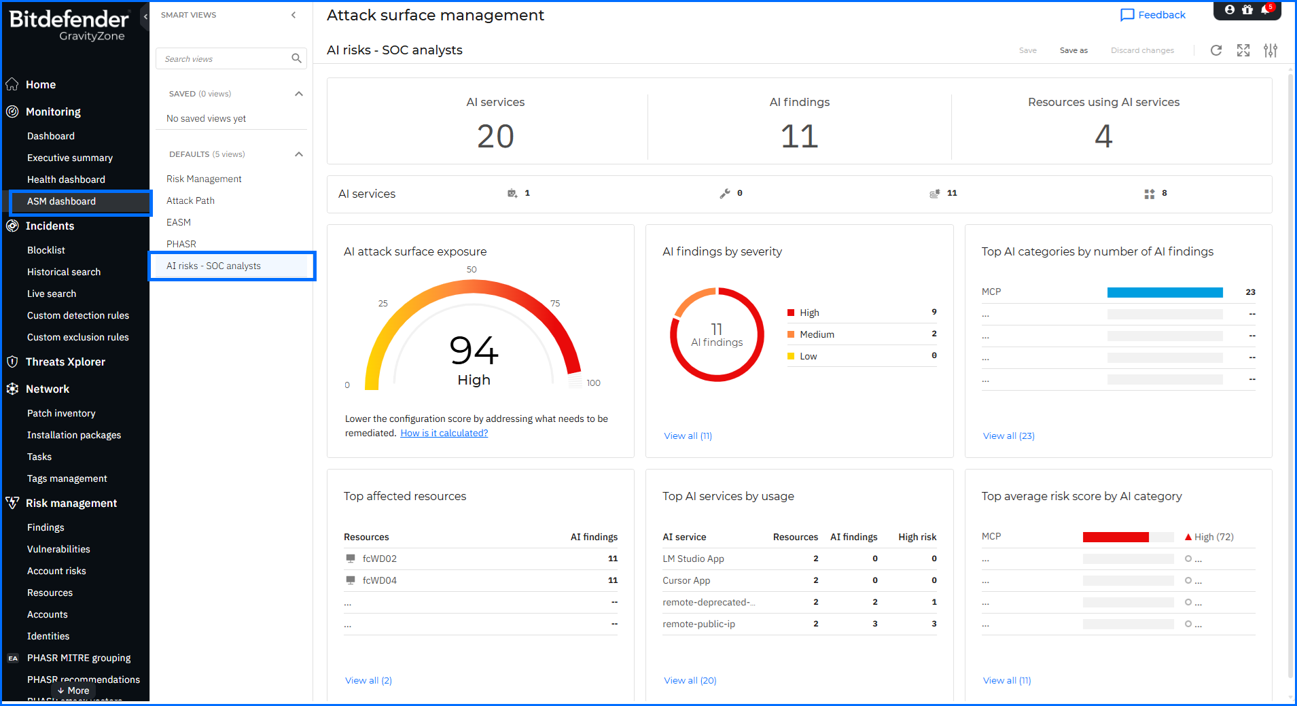Collapse the Saved views section

(299, 94)
